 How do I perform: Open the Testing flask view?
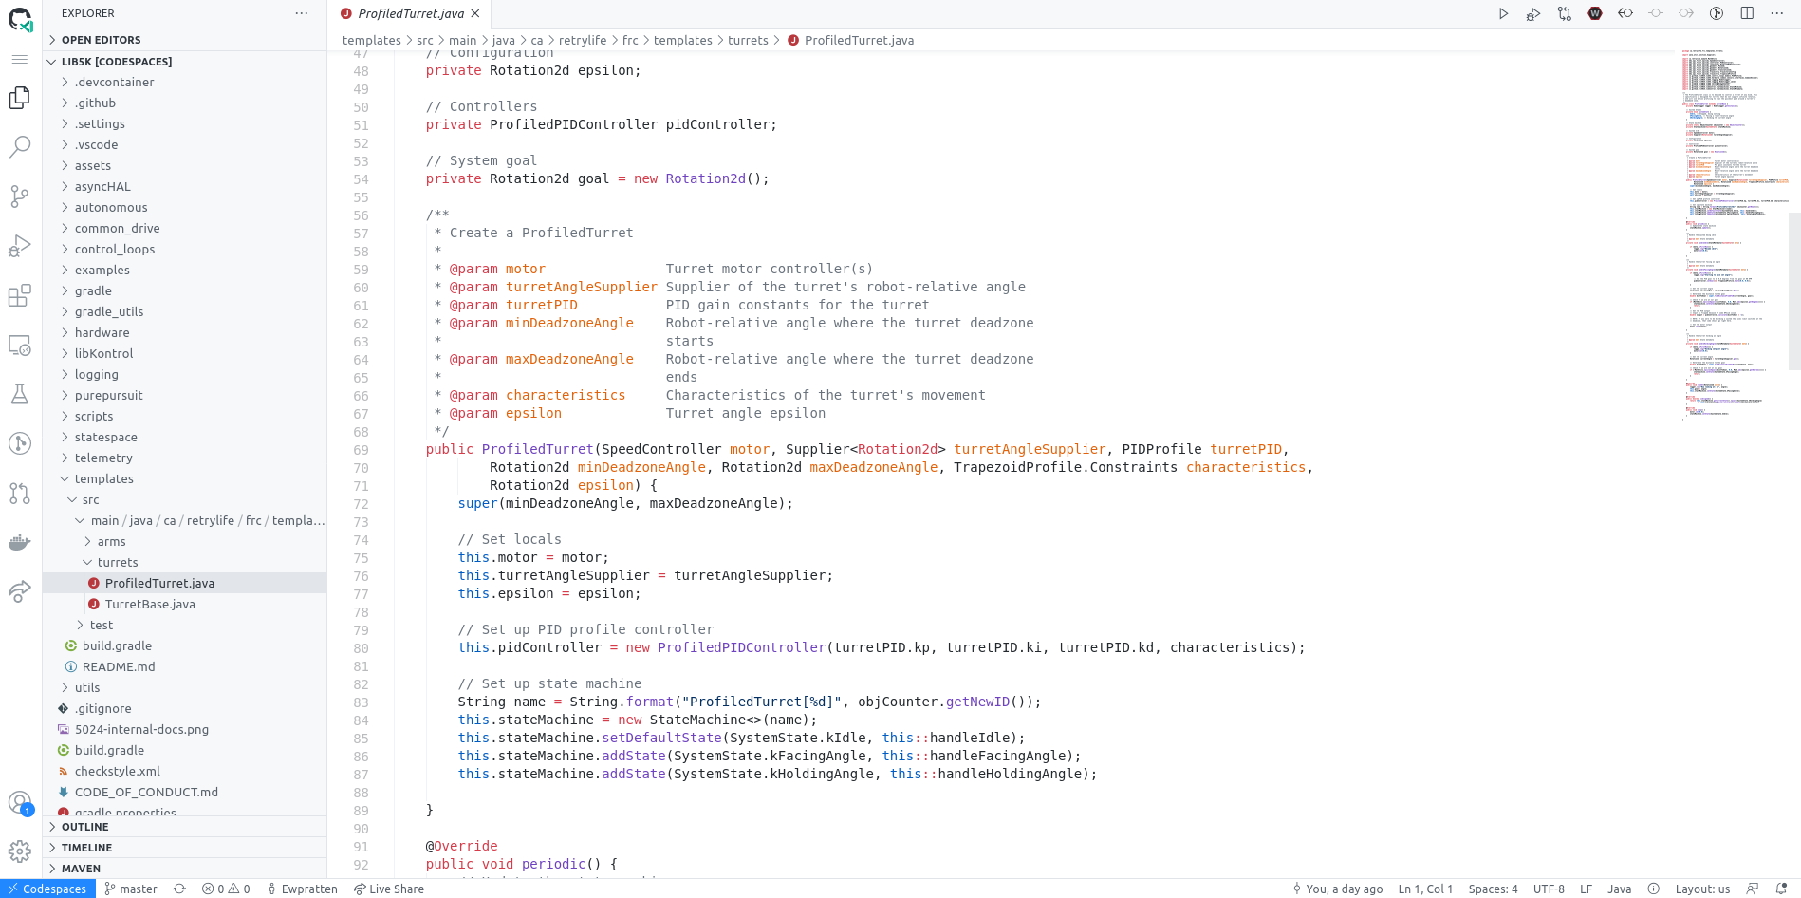(x=20, y=394)
